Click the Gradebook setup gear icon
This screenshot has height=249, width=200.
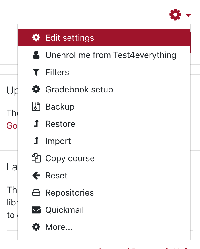[x=36, y=89]
